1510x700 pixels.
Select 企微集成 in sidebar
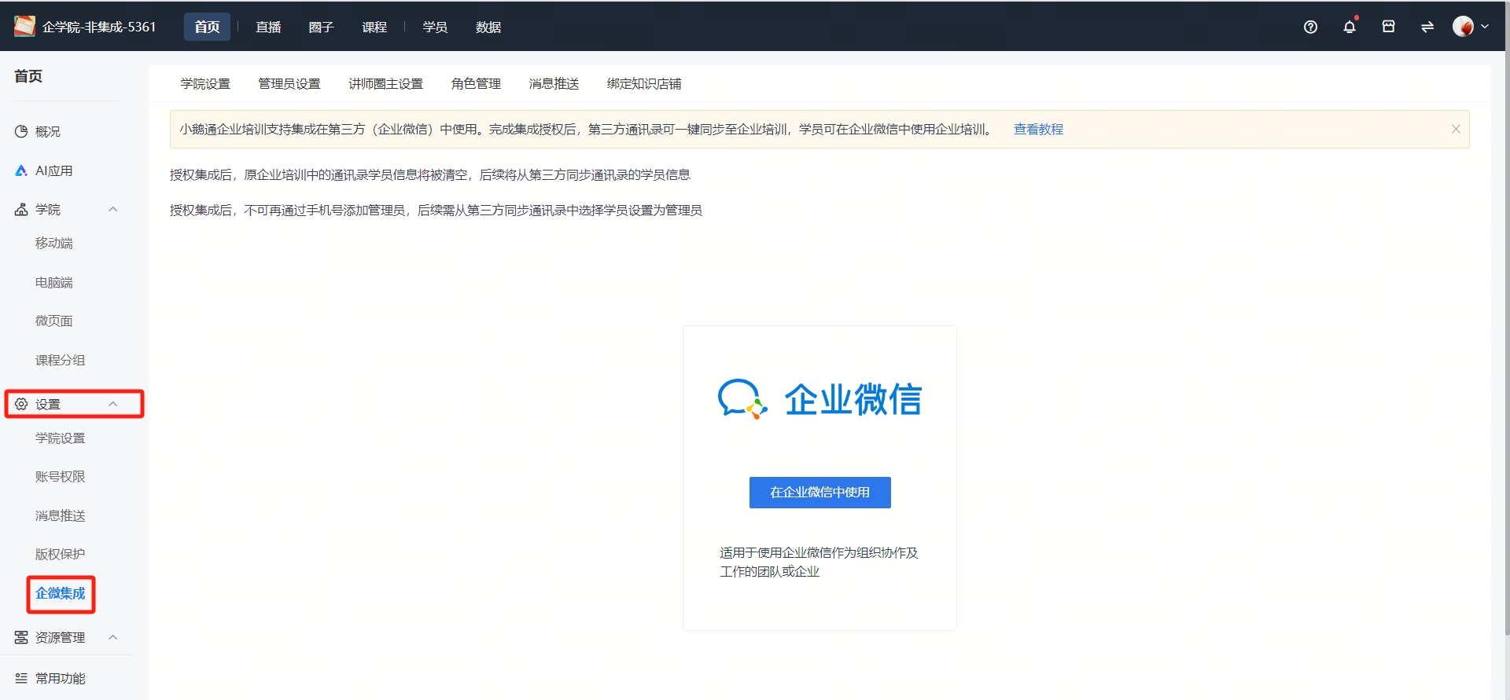pos(60,593)
